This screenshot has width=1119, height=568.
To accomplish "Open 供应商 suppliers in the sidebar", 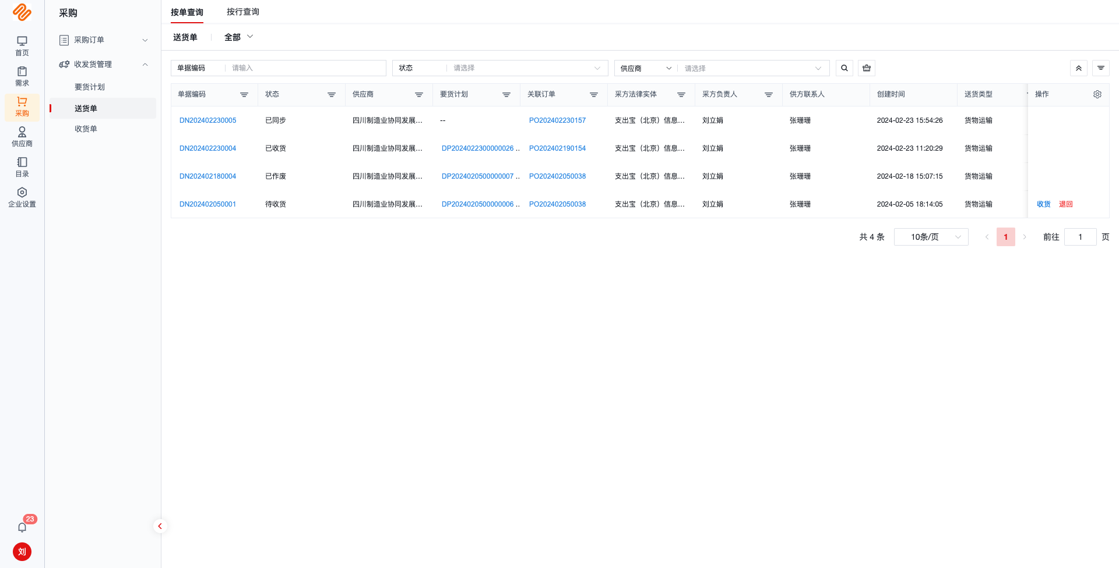I will click(x=22, y=137).
